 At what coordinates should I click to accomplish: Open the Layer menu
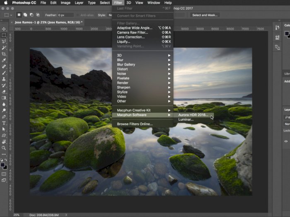[x=79, y=3]
